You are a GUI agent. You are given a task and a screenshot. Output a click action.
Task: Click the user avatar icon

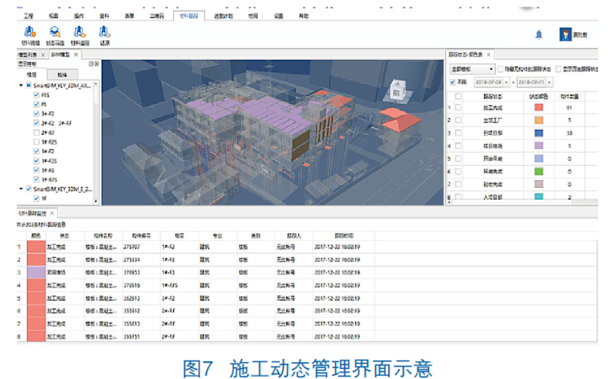(x=565, y=34)
